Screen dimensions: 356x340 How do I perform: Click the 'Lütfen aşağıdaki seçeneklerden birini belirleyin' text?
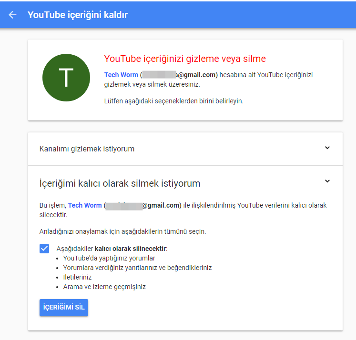tap(173, 101)
